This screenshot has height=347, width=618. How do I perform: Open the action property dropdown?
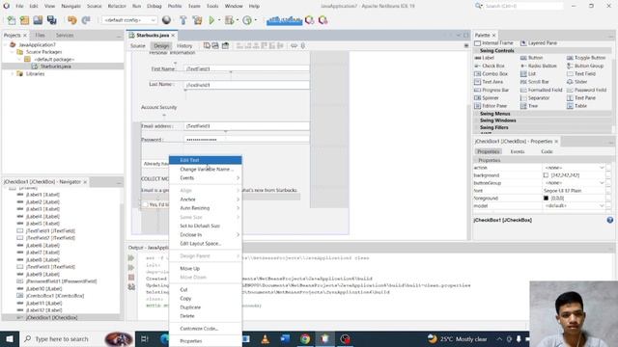click(x=602, y=168)
